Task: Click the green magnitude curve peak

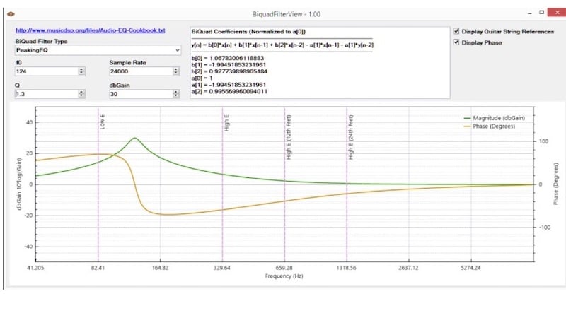Action: pyautogui.click(x=134, y=138)
